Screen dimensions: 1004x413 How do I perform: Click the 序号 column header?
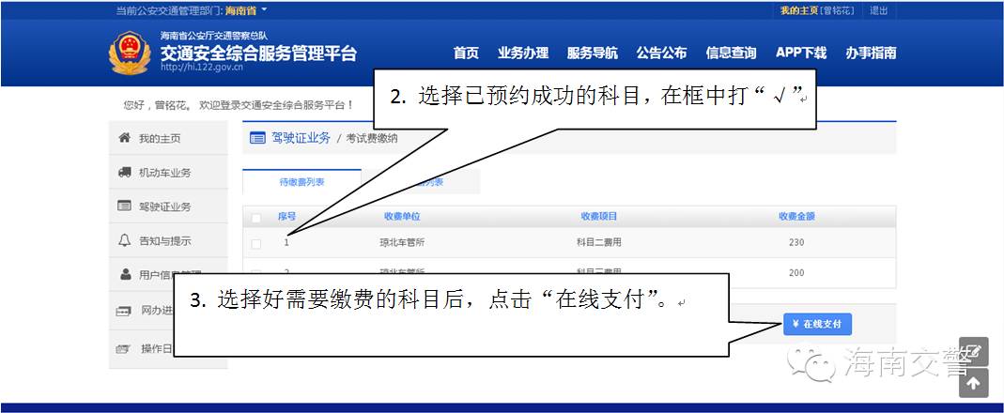[286, 217]
